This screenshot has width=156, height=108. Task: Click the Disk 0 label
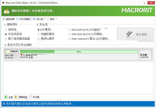click(x=14, y=51)
